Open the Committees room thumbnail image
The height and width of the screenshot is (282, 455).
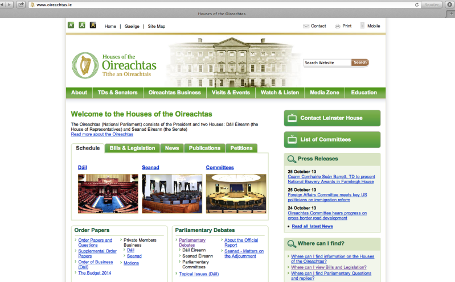[236, 194]
